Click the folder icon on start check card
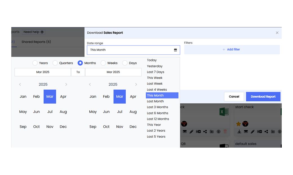Viewport: 293px width, 175px height. [273, 132]
